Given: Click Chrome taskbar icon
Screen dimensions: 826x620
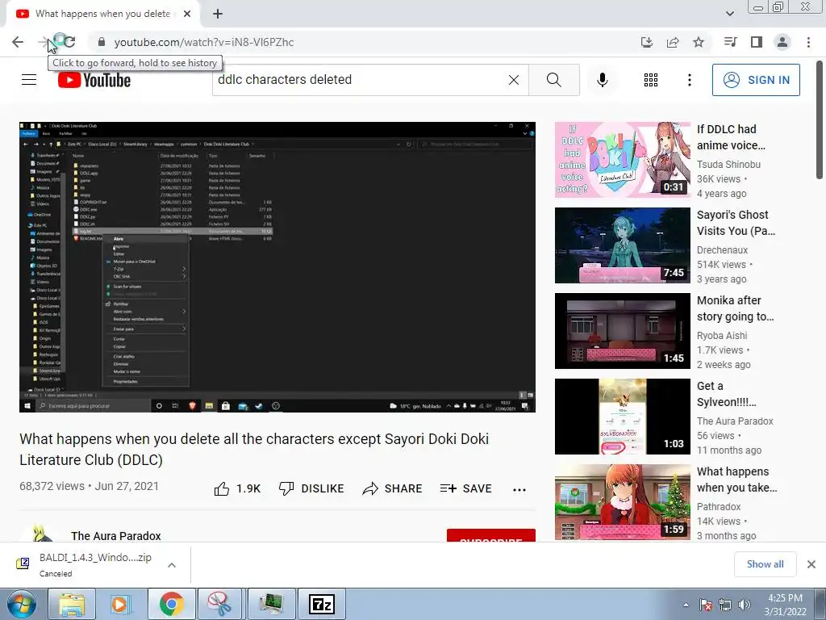Looking at the screenshot, I should [x=171, y=604].
